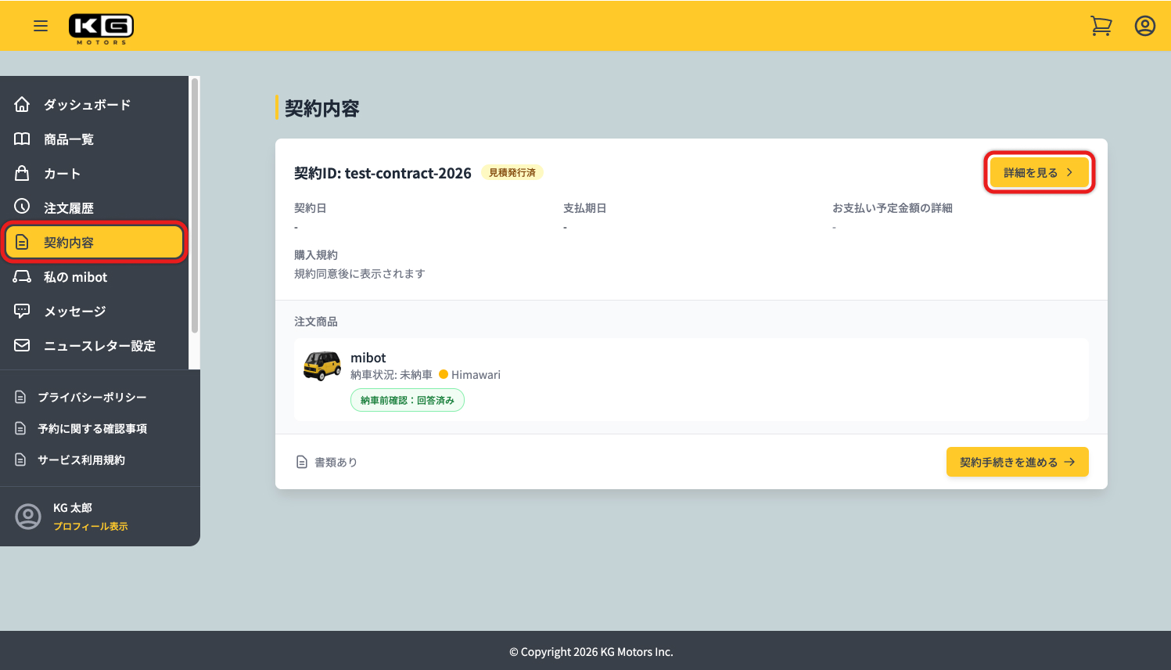1171x670 pixels.
Task: Open the hamburger navigation menu
Action: click(x=40, y=25)
